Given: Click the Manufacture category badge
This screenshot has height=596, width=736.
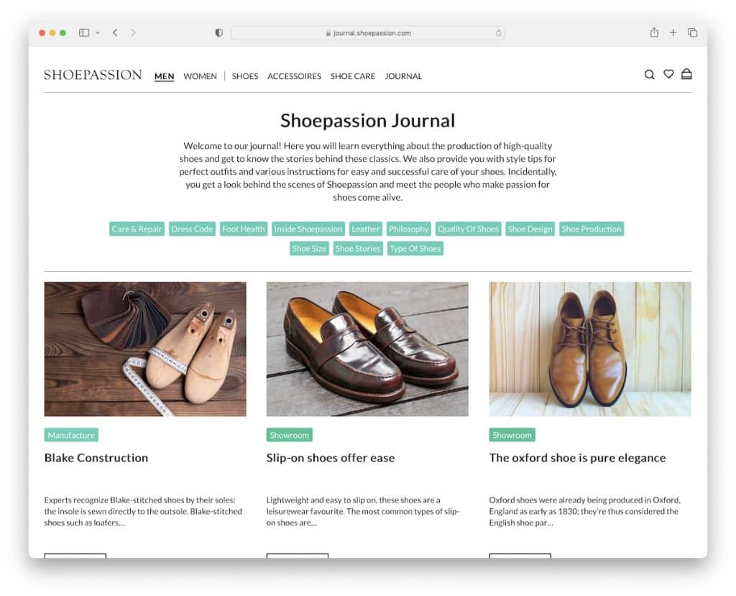Looking at the screenshot, I should point(71,435).
